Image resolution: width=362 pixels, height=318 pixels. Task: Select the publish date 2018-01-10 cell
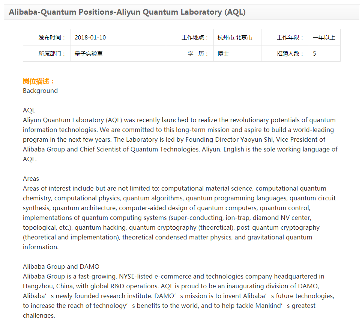point(118,37)
